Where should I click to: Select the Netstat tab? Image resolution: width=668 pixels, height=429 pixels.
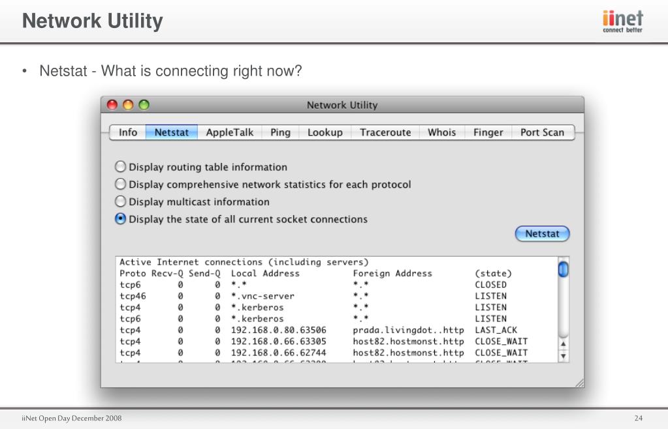point(172,132)
